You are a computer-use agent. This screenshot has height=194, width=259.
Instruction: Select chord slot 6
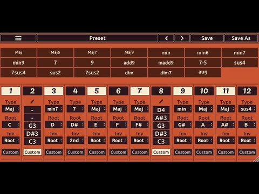(x=118, y=91)
